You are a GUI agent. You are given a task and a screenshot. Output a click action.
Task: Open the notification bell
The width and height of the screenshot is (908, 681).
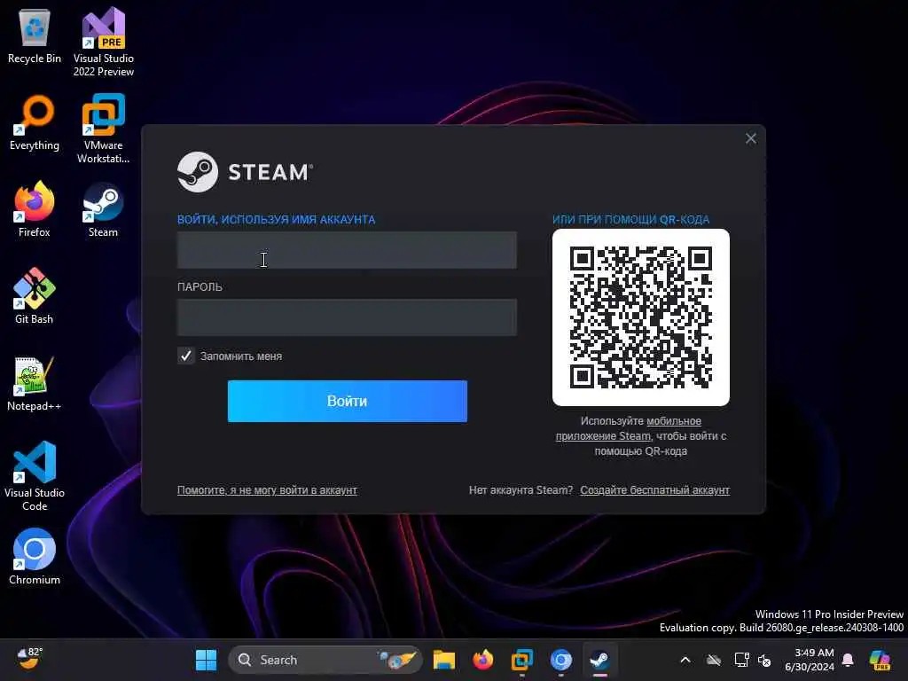[848, 660]
